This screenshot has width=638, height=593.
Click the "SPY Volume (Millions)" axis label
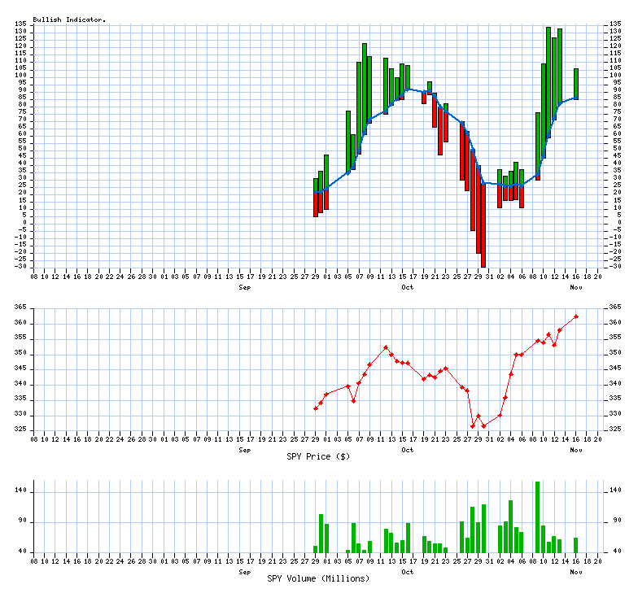[x=318, y=578]
